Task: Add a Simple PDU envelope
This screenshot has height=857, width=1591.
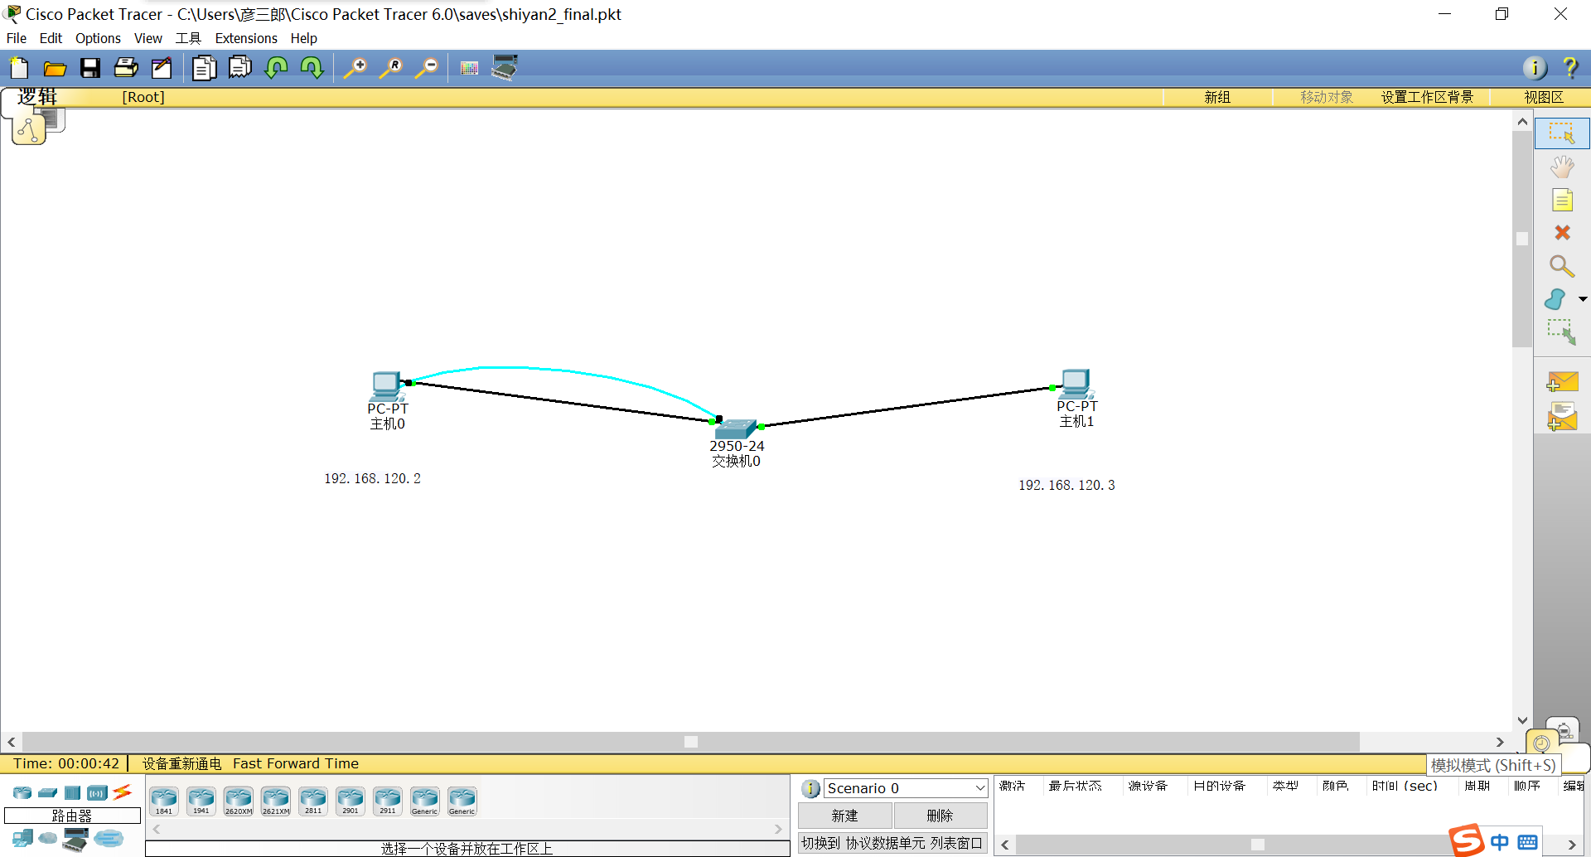Action: pyautogui.click(x=1562, y=382)
